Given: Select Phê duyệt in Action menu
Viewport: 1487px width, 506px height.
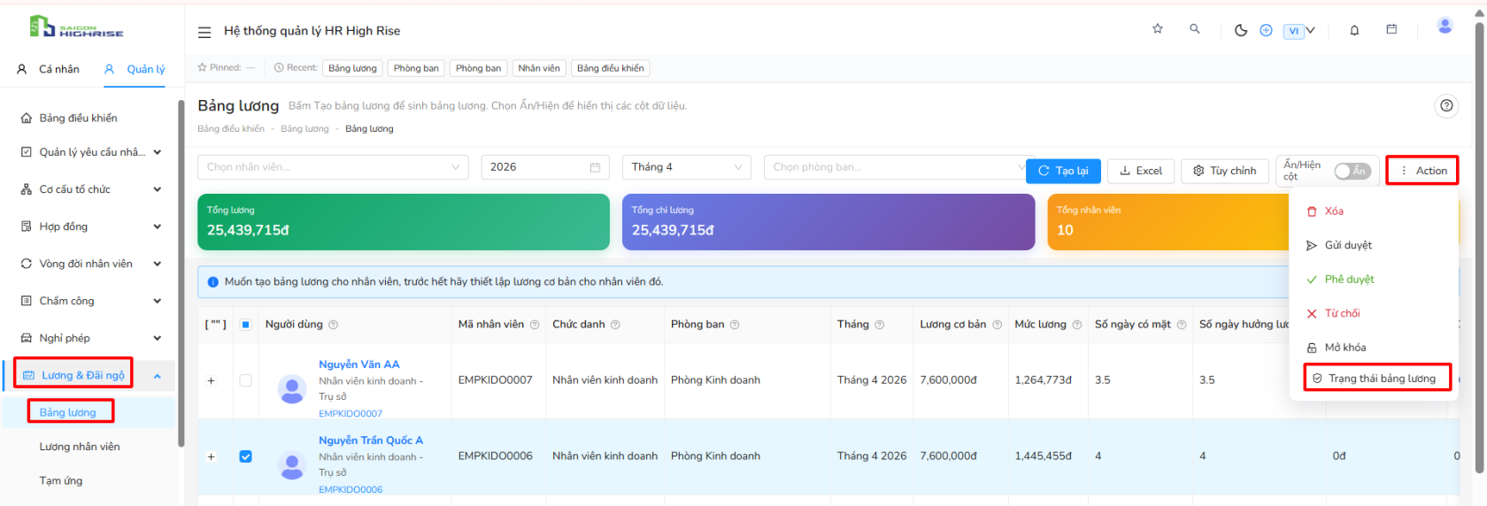Looking at the screenshot, I should (x=1373, y=280).
